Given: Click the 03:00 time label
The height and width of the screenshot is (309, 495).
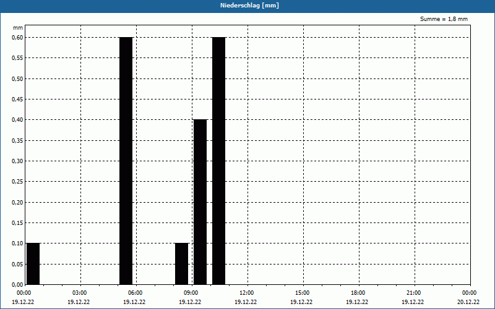Looking at the screenshot, I should pyautogui.click(x=80, y=293).
